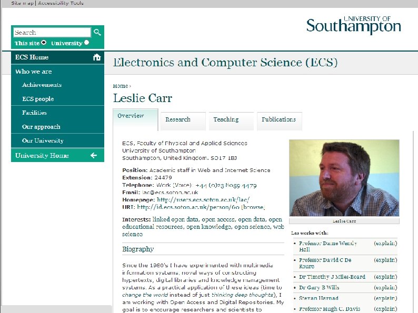Image resolution: width=418 pixels, height=313 pixels.
Task: Open 'Our University' sidebar item
Action: pyautogui.click(x=57, y=140)
